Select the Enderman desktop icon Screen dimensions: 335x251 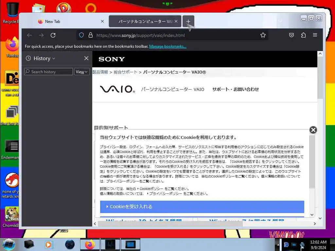[x=11, y=149]
